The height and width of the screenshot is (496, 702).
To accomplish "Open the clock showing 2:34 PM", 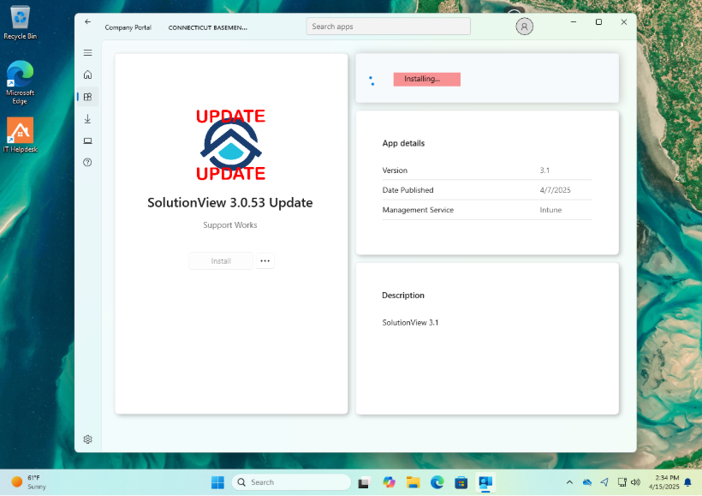I will click(x=663, y=482).
